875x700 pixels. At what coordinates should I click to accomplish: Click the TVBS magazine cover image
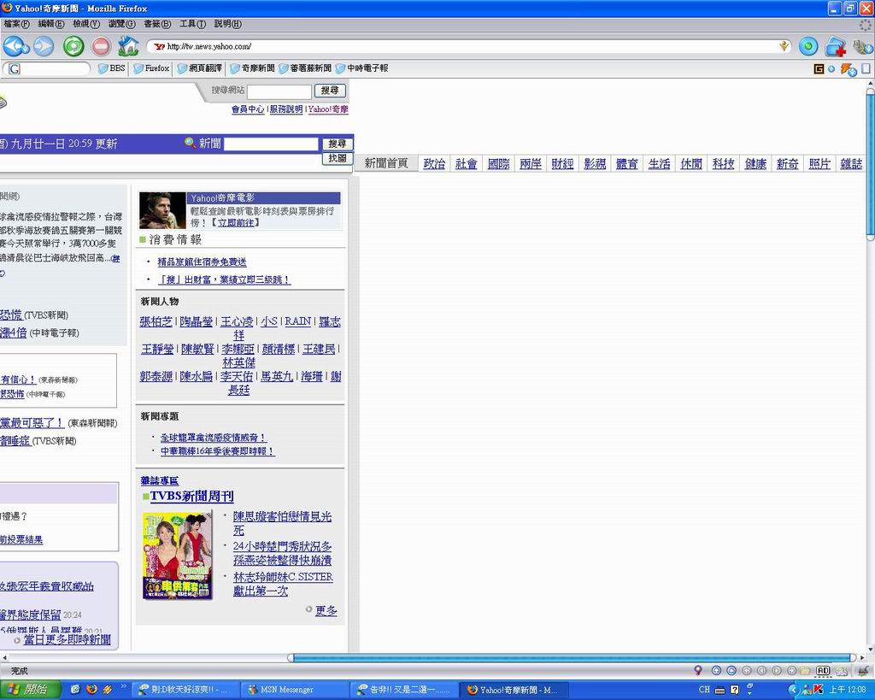point(178,556)
